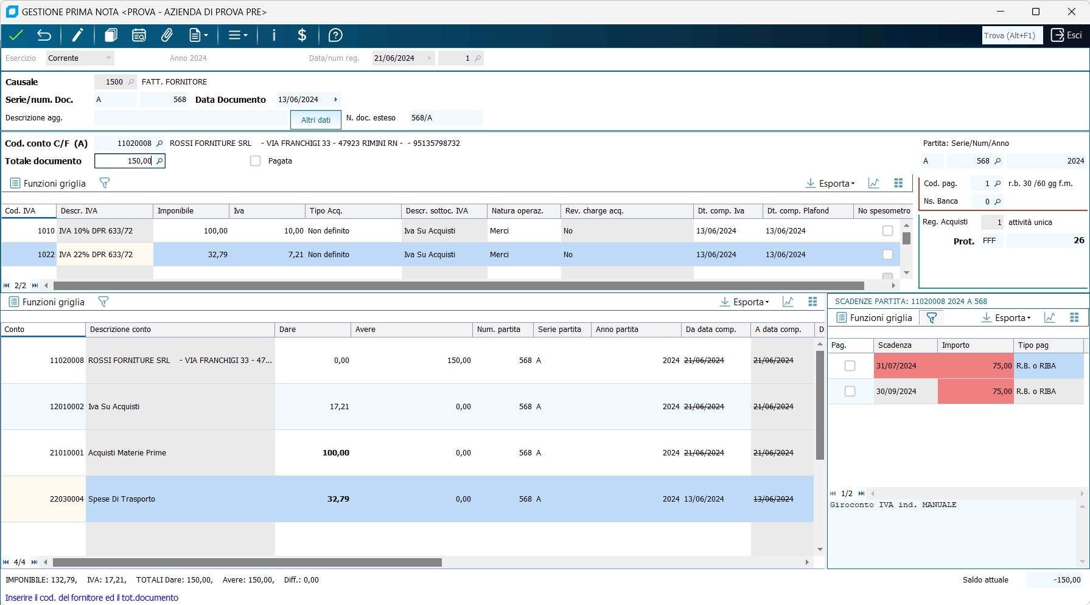Open Funzioni griglia menu in IVA grid

48,183
